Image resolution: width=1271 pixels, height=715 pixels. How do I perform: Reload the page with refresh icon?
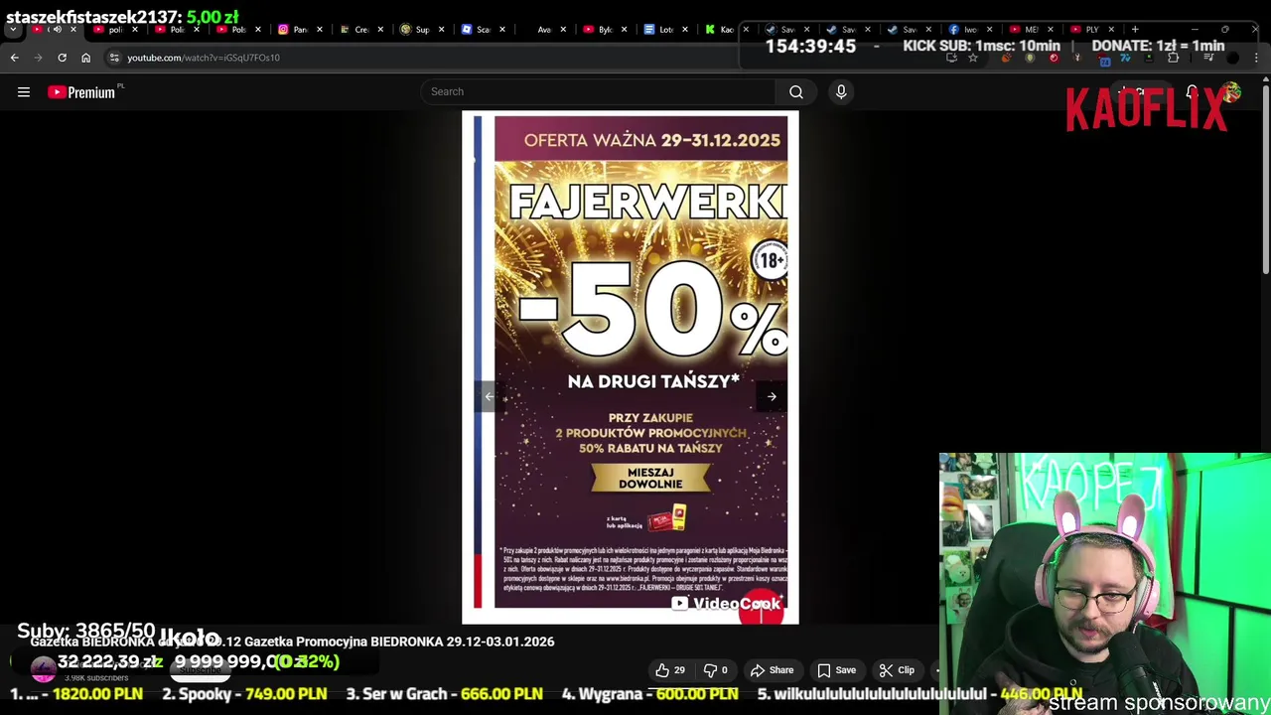(x=62, y=58)
